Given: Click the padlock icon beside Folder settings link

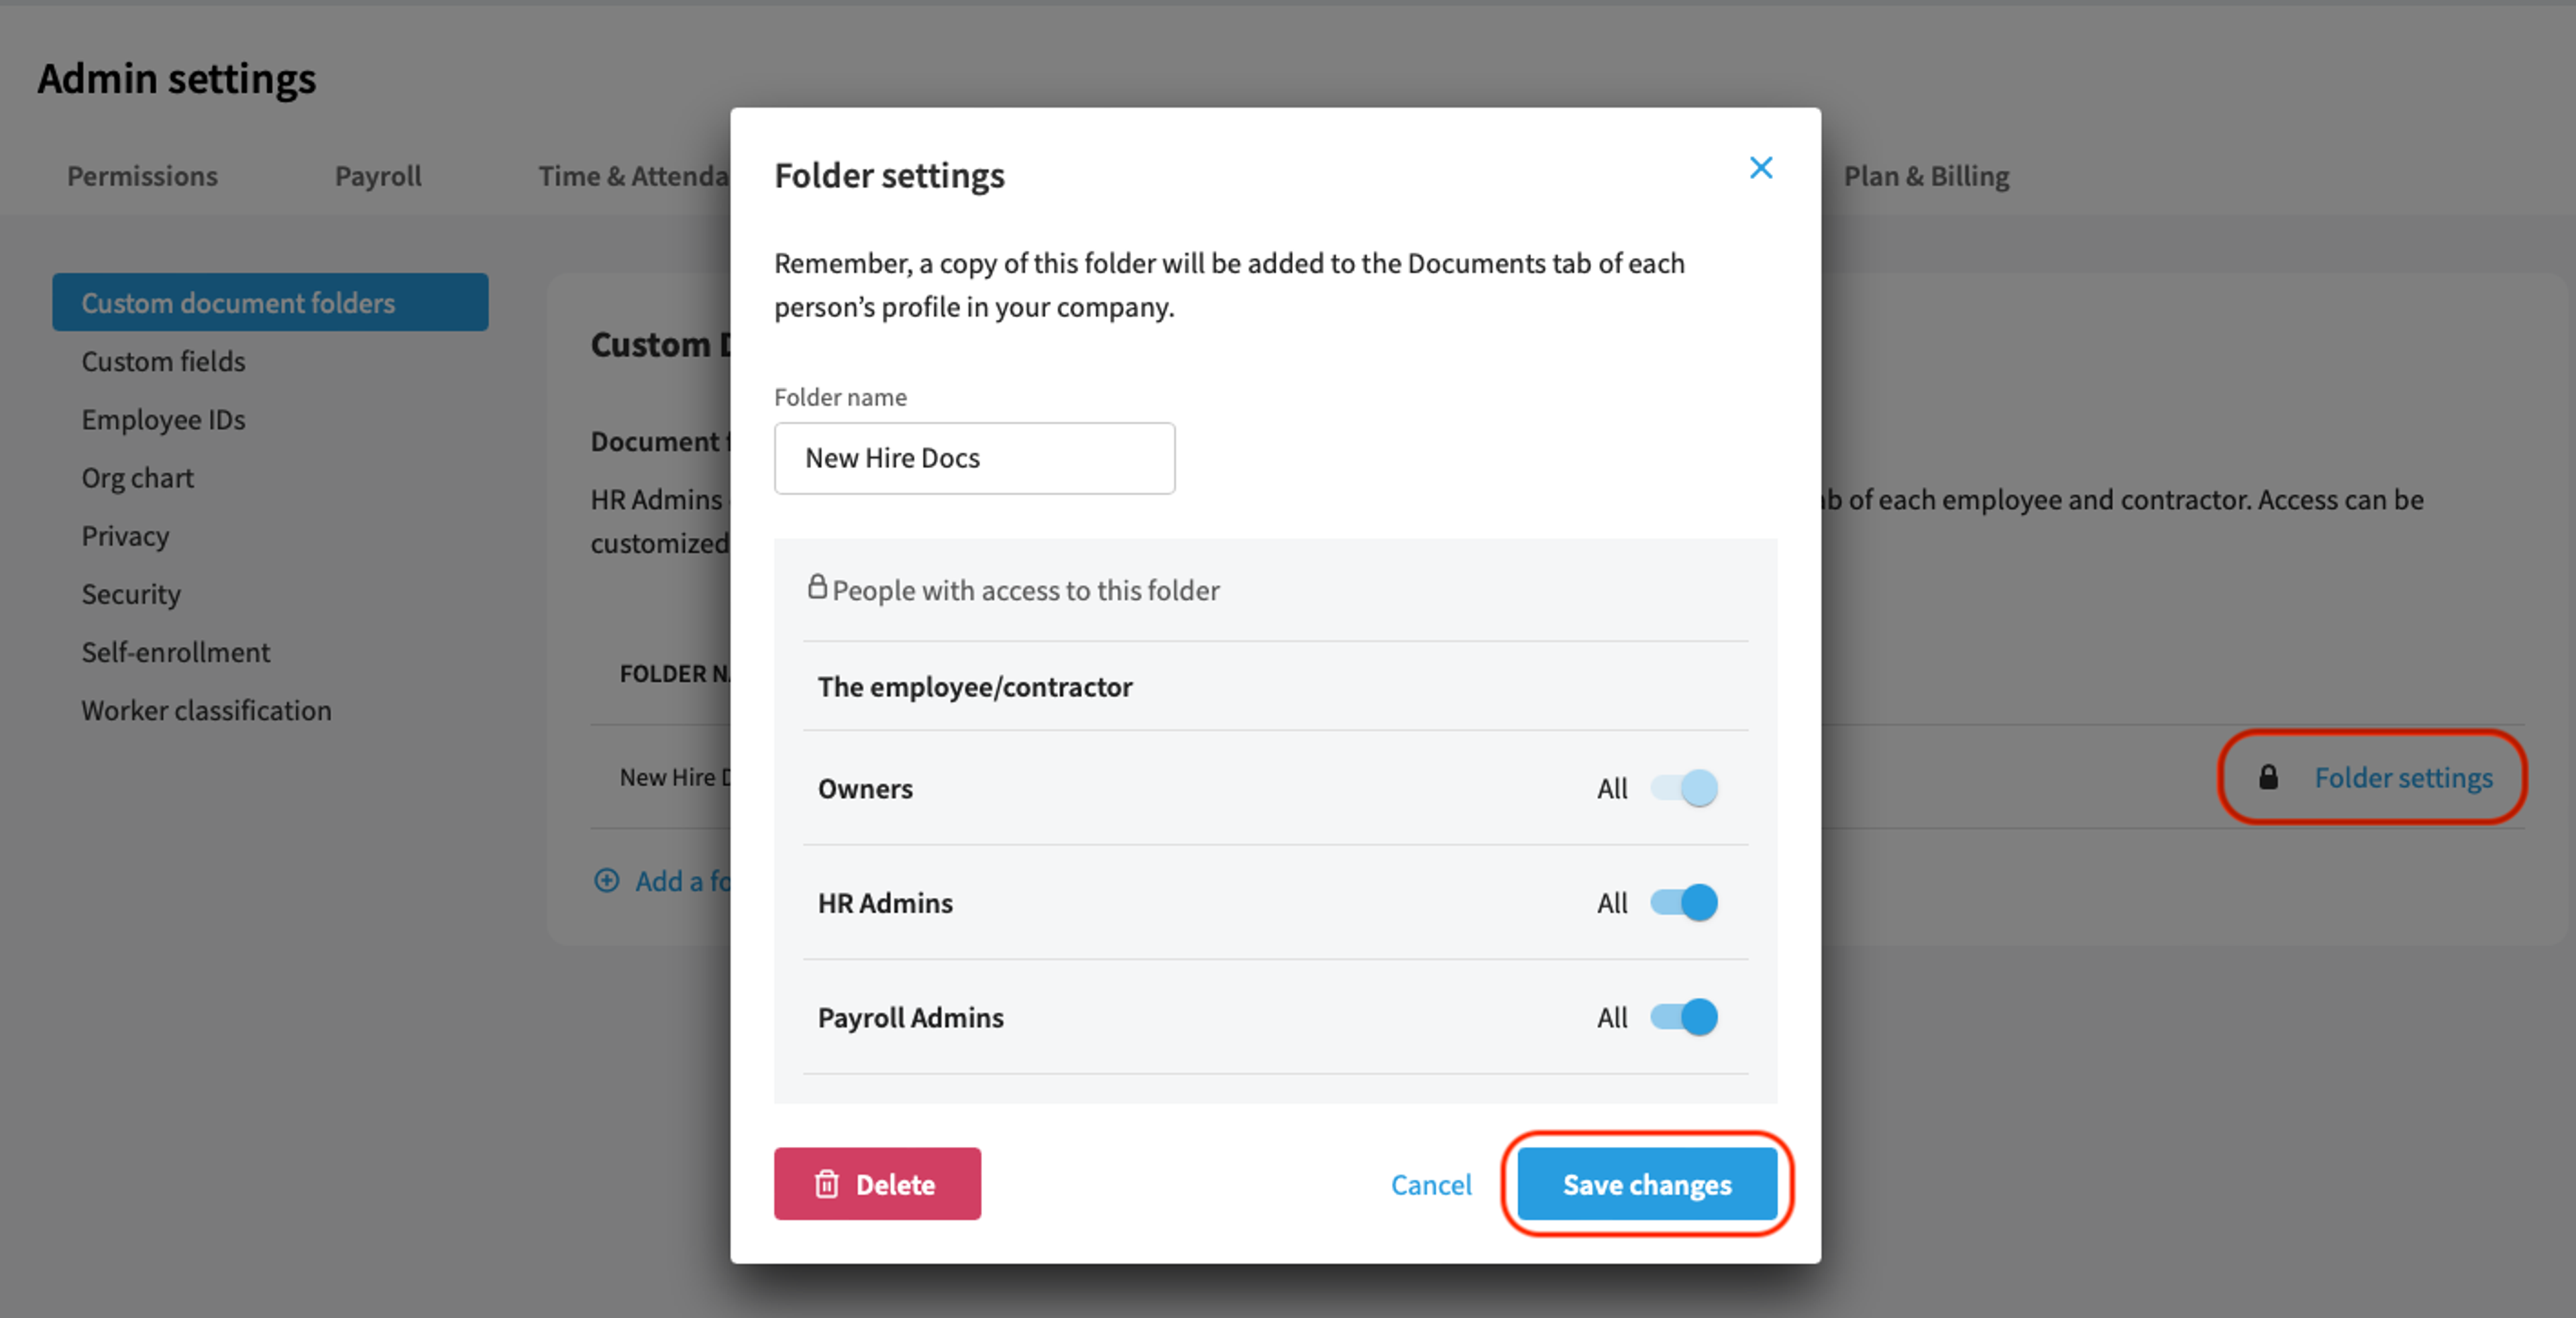Looking at the screenshot, I should (2268, 777).
